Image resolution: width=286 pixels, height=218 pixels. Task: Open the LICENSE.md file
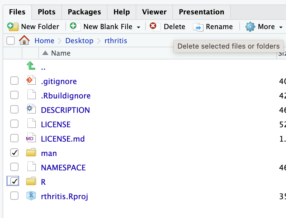63,139
